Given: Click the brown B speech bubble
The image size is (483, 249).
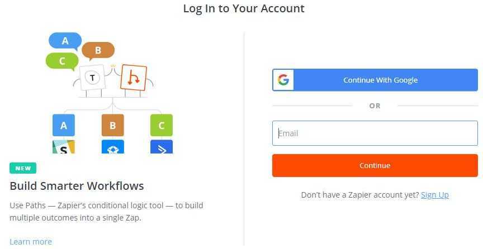Looking at the screenshot, I should point(98,50).
